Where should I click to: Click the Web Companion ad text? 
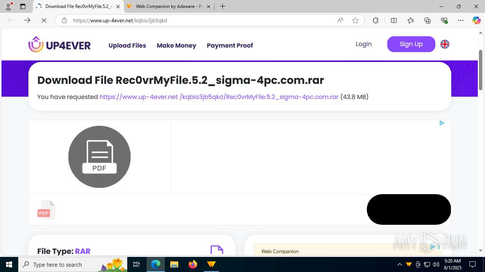280,251
